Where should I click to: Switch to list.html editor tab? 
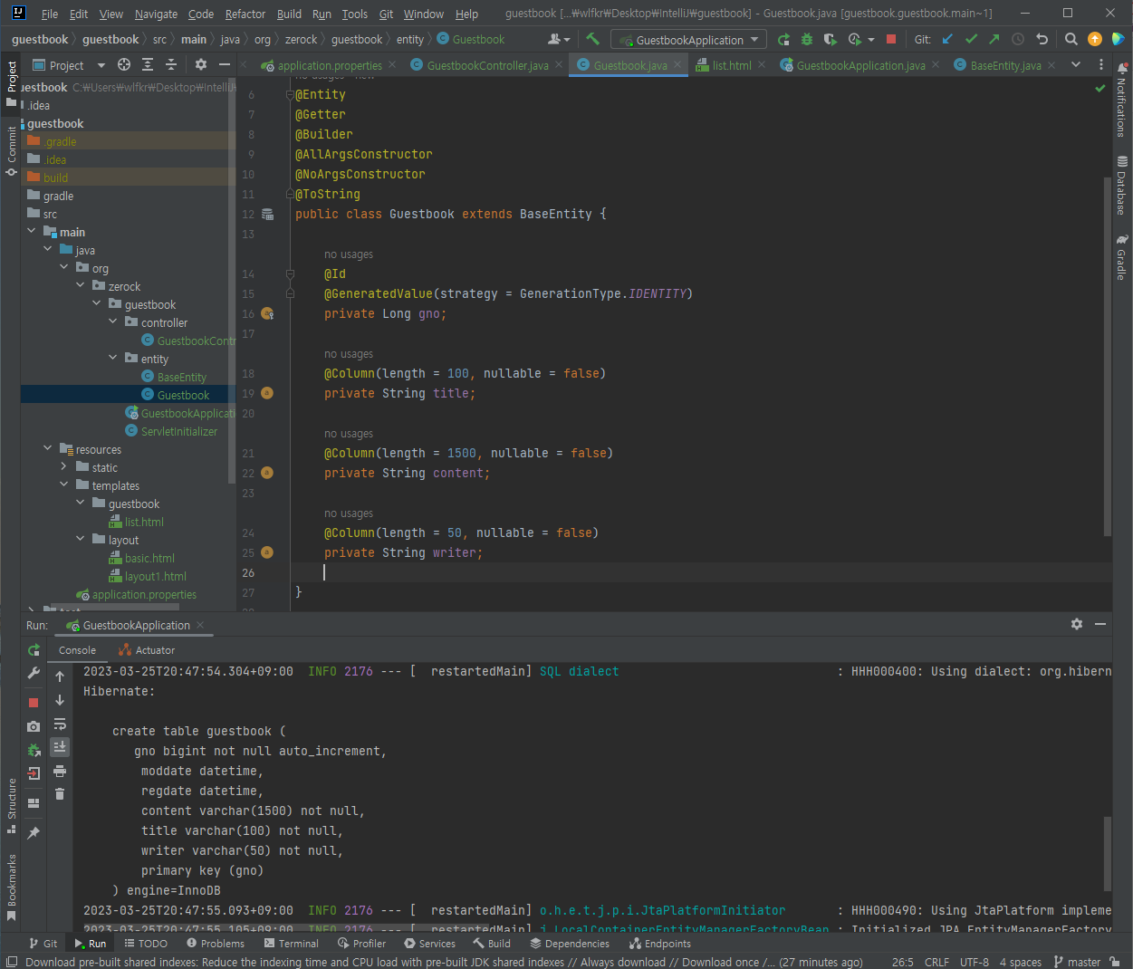(732, 65)
